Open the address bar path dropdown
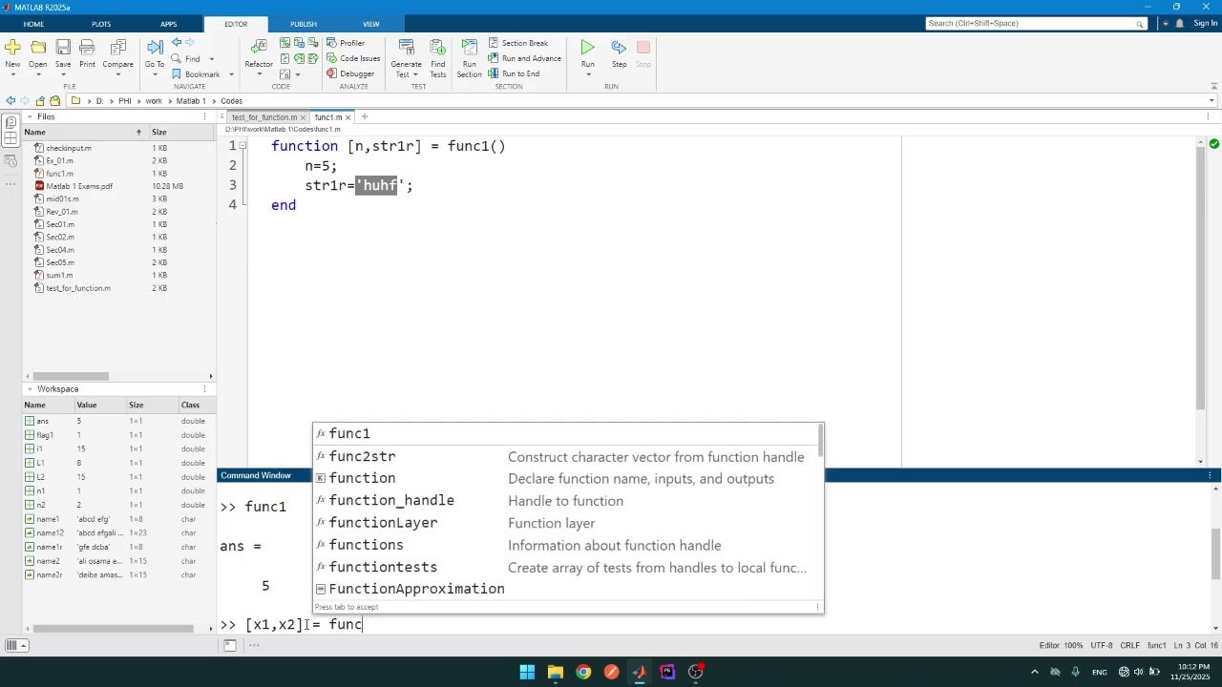The height and width of the screenshot is (687, 1222). pyautogui.click(x=1212, y=101)
